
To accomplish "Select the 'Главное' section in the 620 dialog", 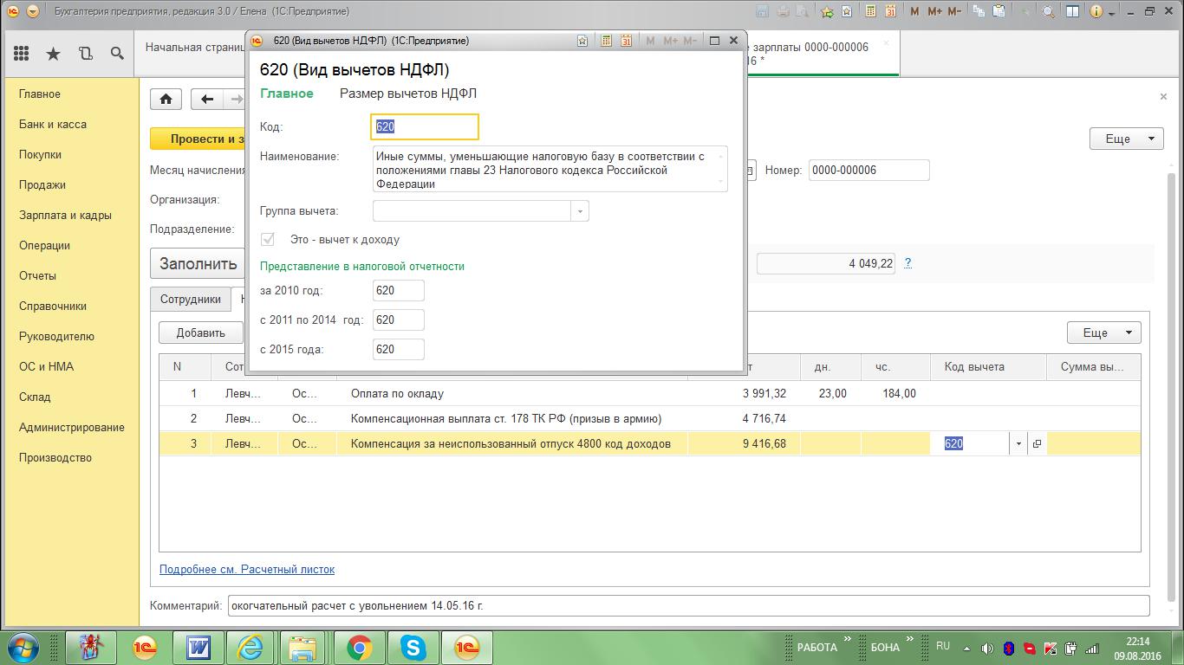I will [x=287, y=94].
